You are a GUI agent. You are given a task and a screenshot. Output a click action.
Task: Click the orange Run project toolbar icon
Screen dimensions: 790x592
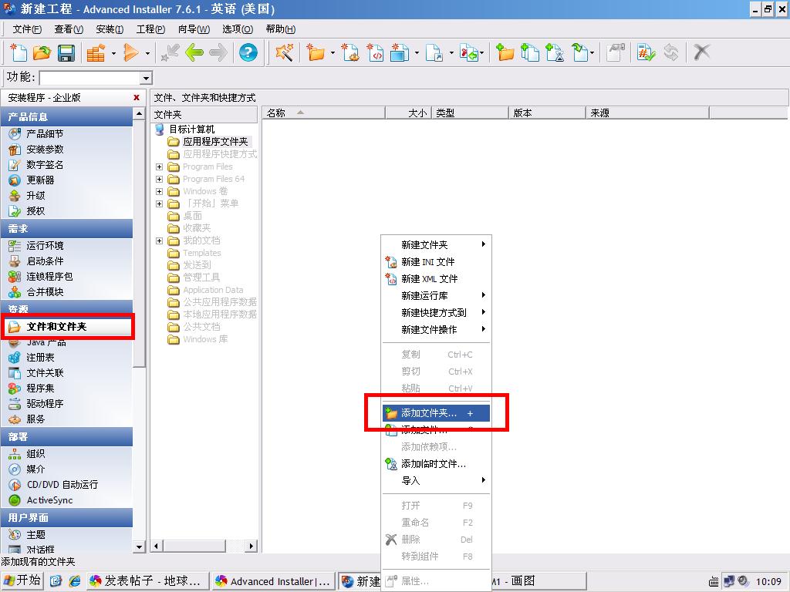click(130, 52)
